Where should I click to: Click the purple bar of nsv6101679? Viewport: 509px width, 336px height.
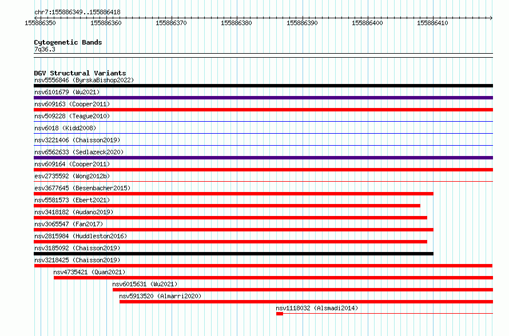tap(263, 98)
